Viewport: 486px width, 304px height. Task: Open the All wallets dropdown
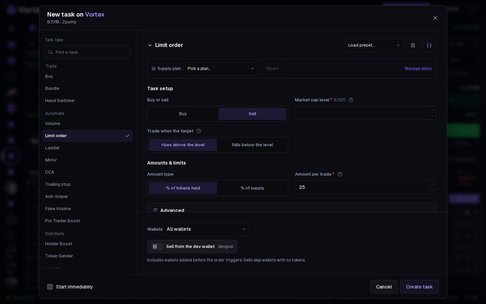(206, 229)
